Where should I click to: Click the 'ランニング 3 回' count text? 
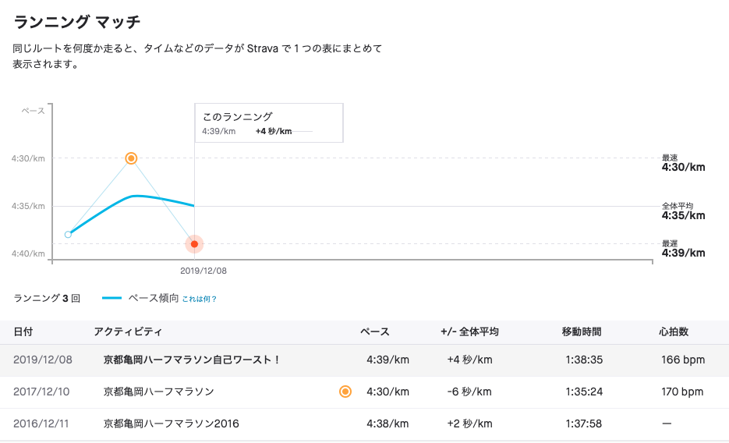[x=47, y=298]
